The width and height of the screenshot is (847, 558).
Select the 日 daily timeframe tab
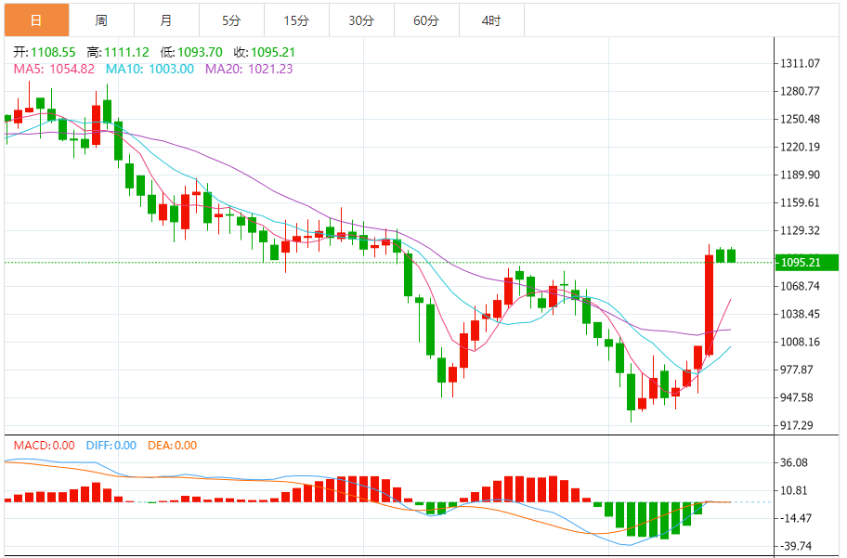click(37, 20)
